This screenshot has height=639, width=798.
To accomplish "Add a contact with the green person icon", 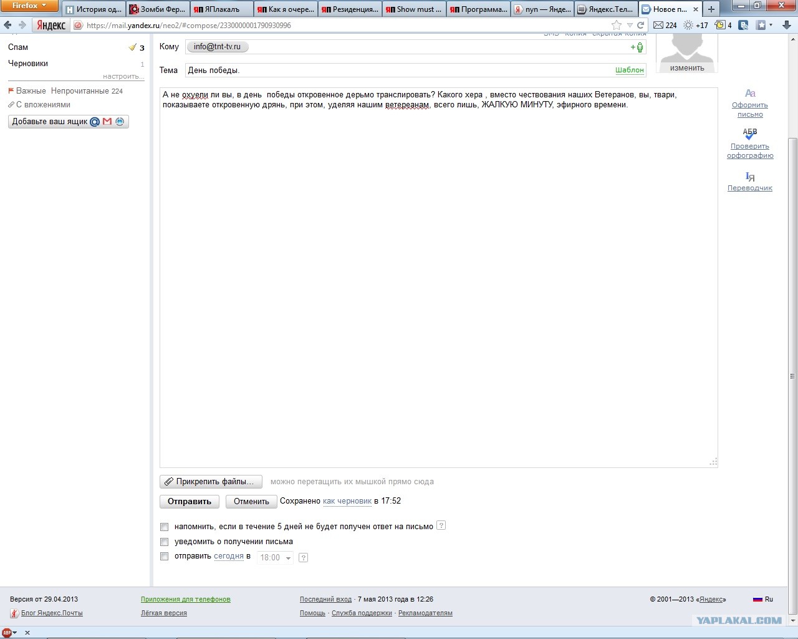I will coord(637,47).
